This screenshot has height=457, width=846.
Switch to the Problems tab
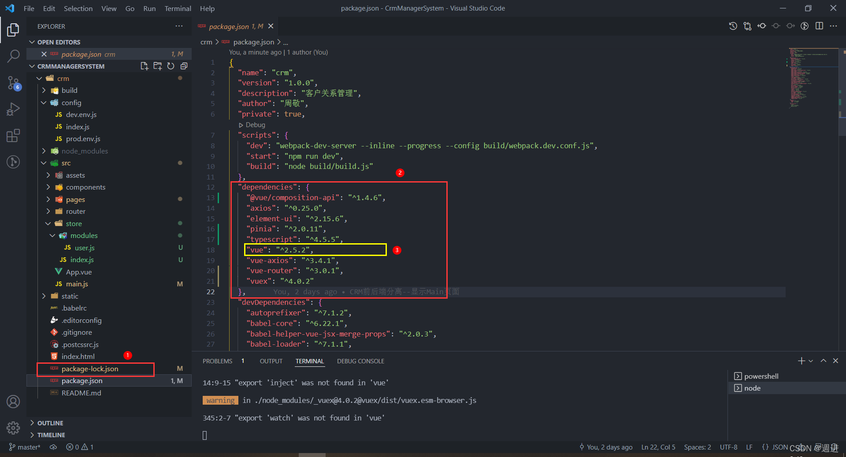(217, 361)
